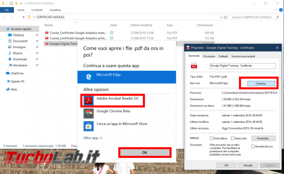
Task: Open the Visualizza ribbon tab
Action: coord(55,10)
